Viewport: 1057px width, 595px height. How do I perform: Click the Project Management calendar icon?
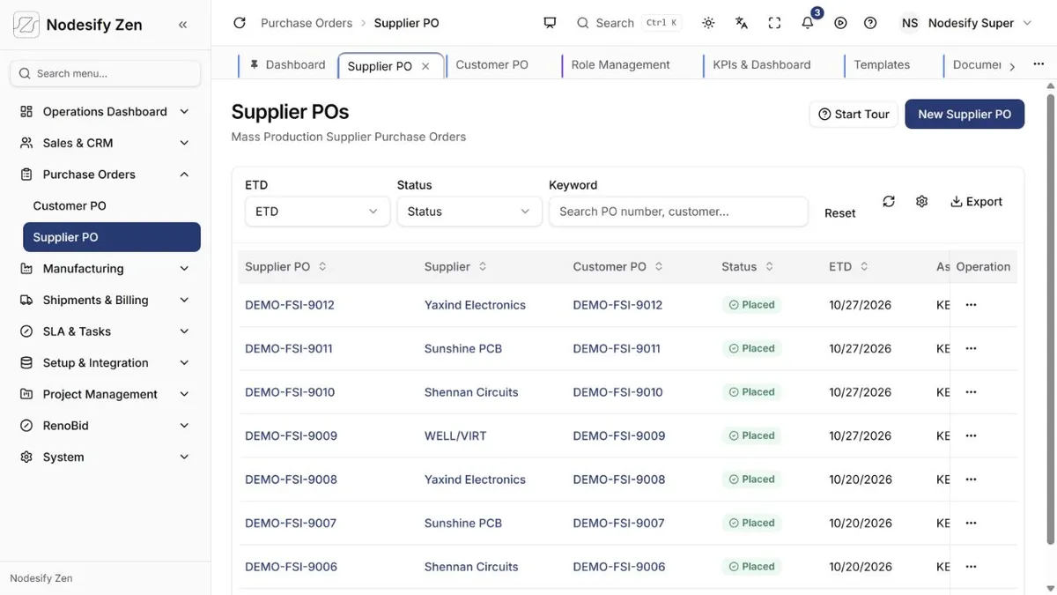26,394
